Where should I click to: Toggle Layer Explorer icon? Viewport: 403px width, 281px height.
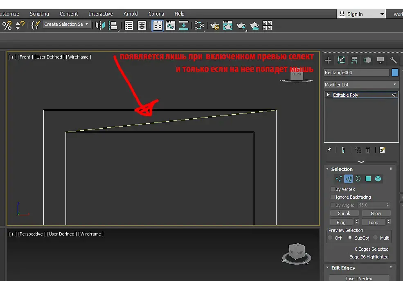click(x=142, y=25)
